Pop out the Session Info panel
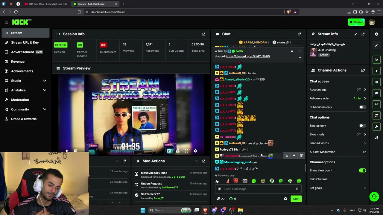Screen dimensions: 383x215 coord(204,34)
